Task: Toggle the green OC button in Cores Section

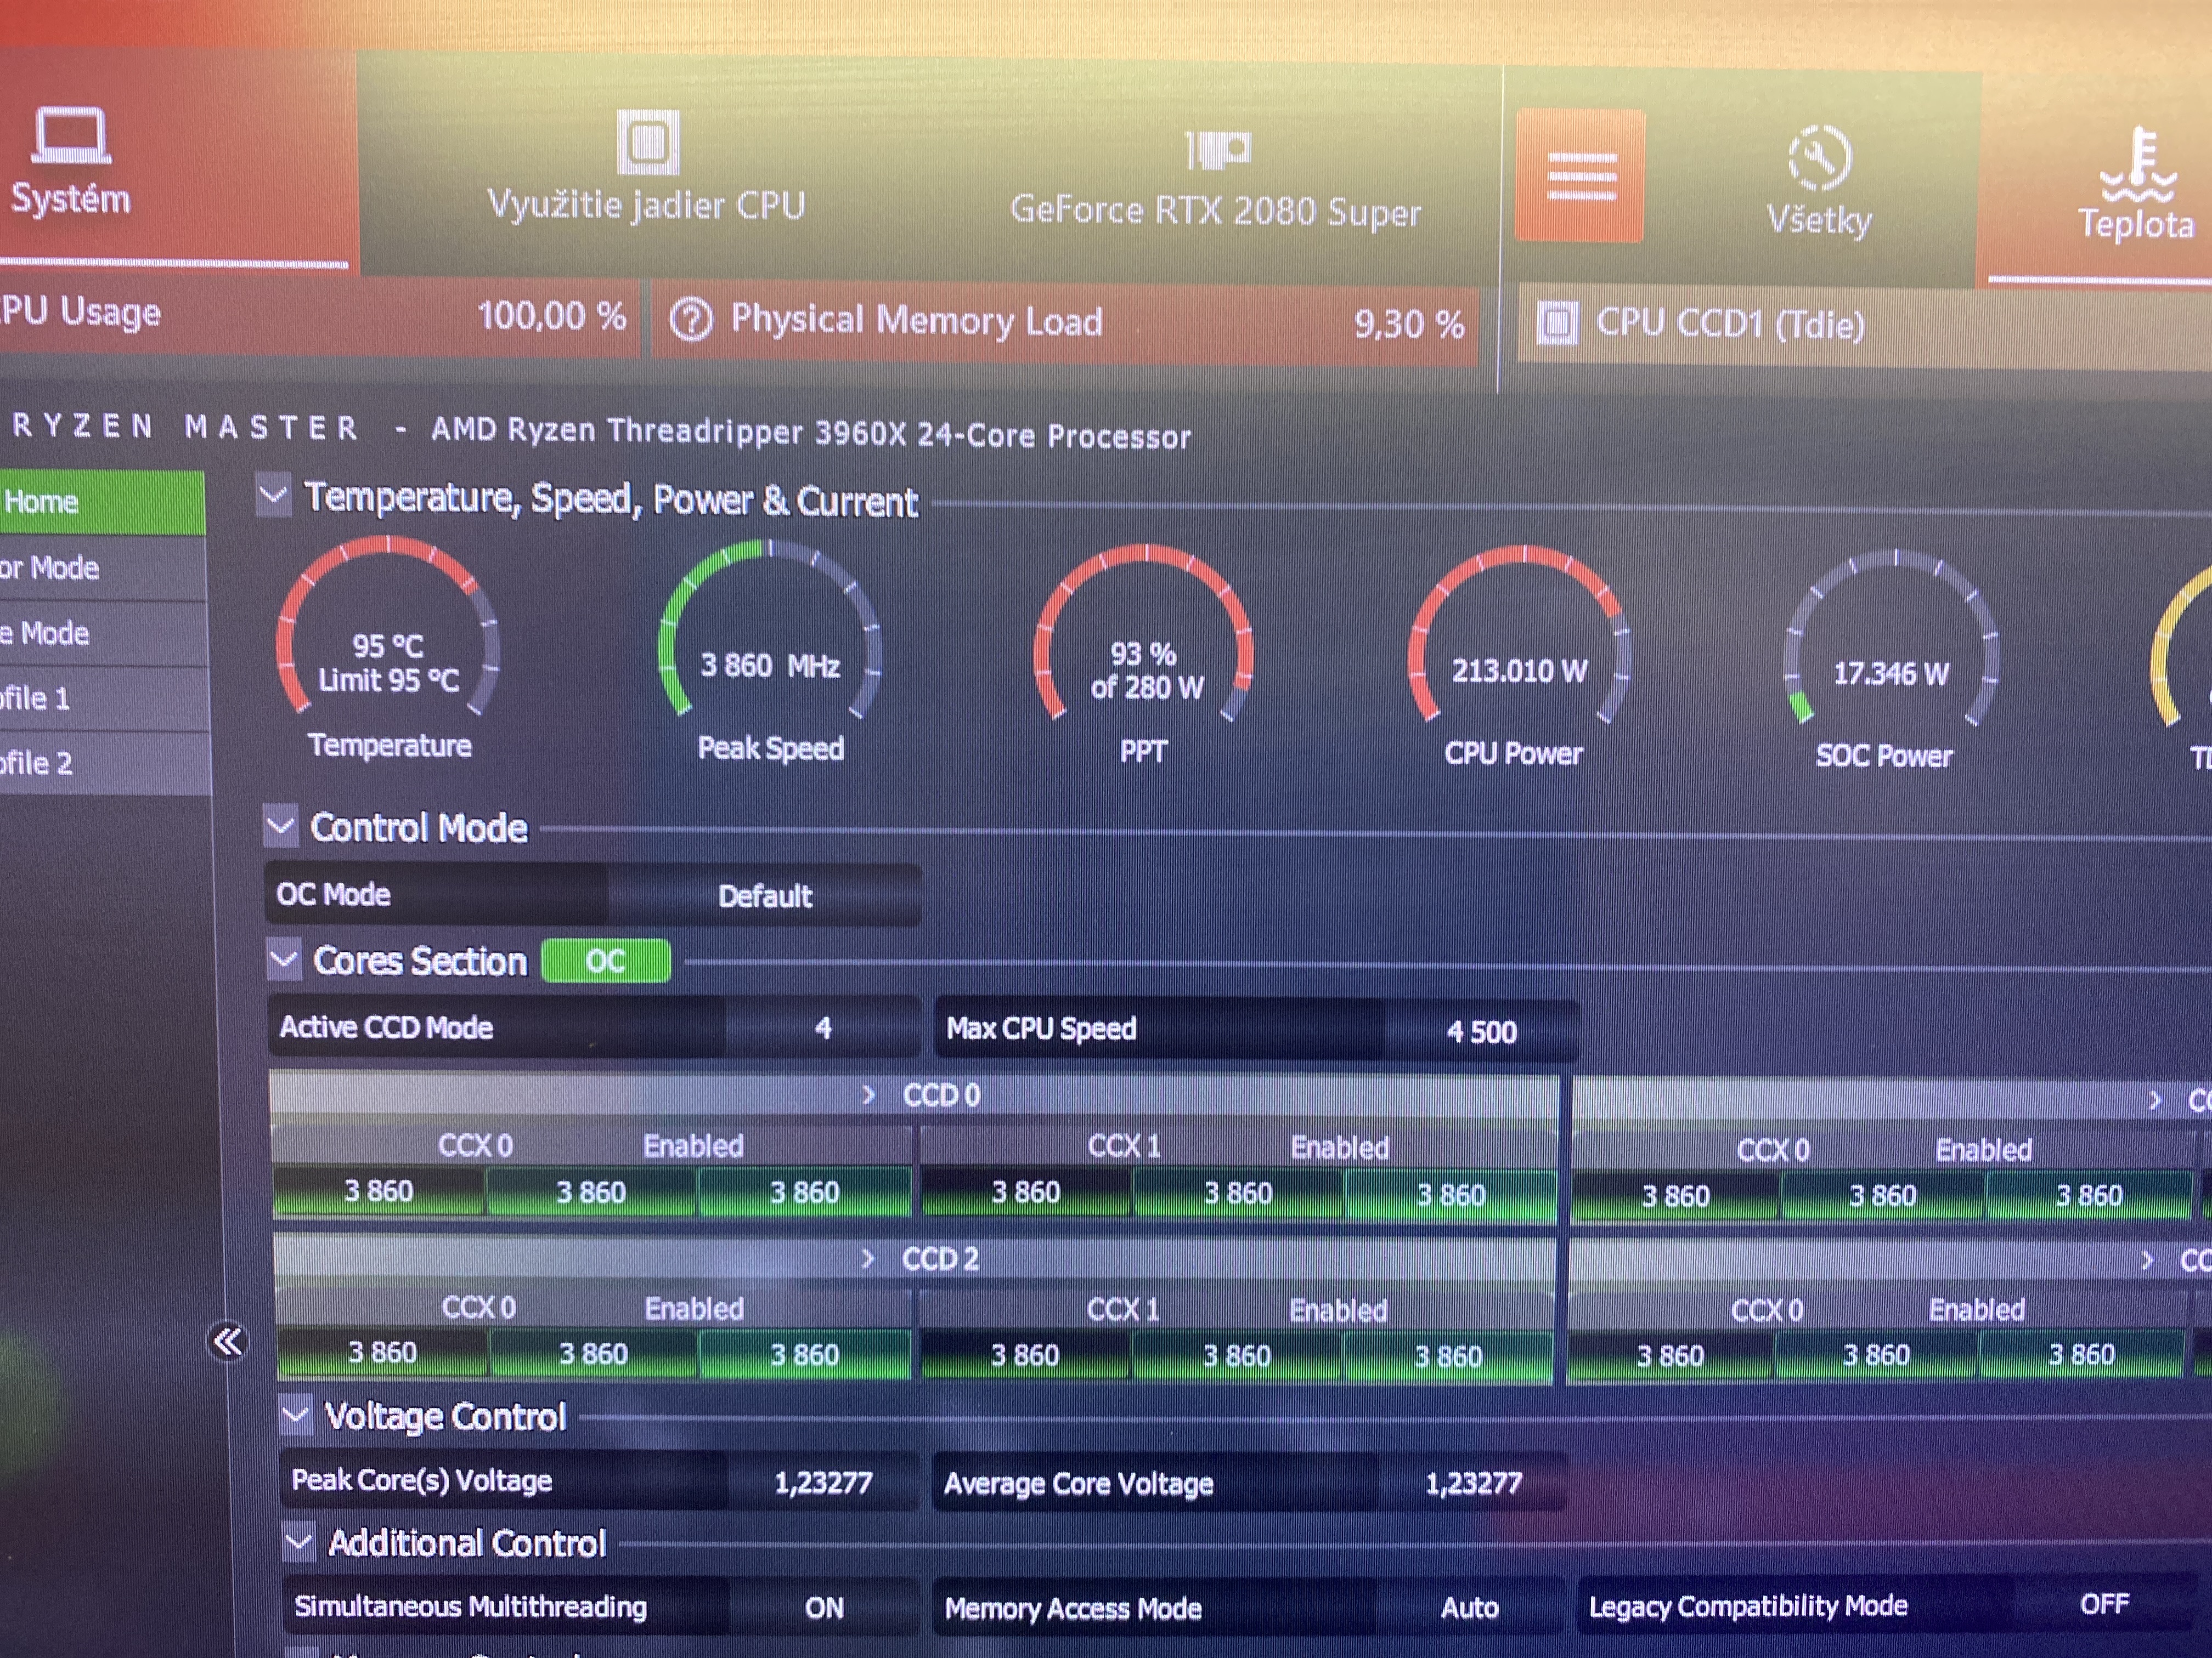Action: tap(606, 962)
